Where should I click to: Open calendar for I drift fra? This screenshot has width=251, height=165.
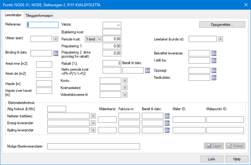point(214,60)
